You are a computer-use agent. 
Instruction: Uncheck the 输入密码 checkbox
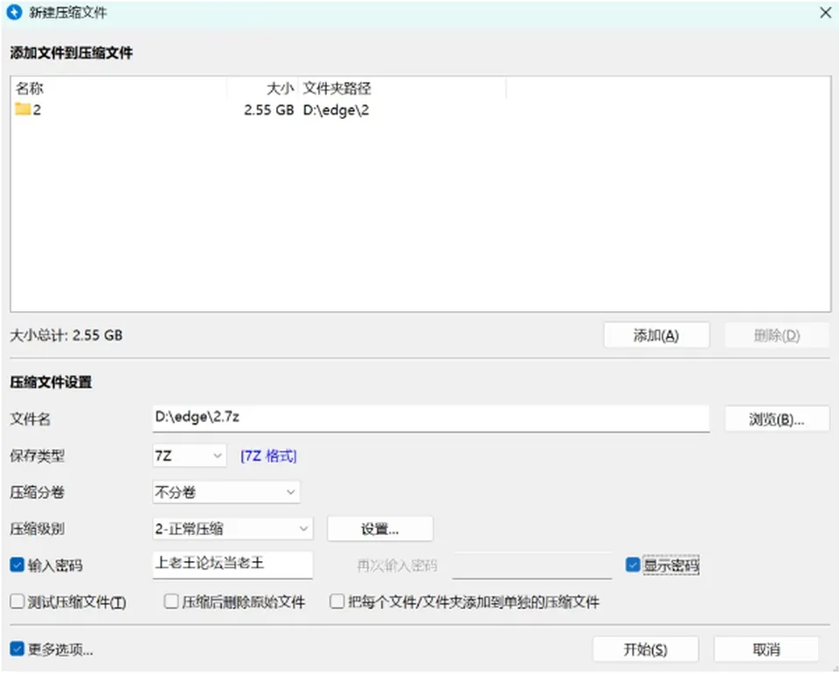point(17,565)
